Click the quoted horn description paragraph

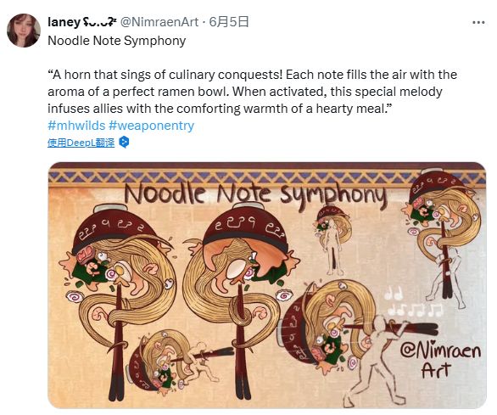[x=252, y=92]
